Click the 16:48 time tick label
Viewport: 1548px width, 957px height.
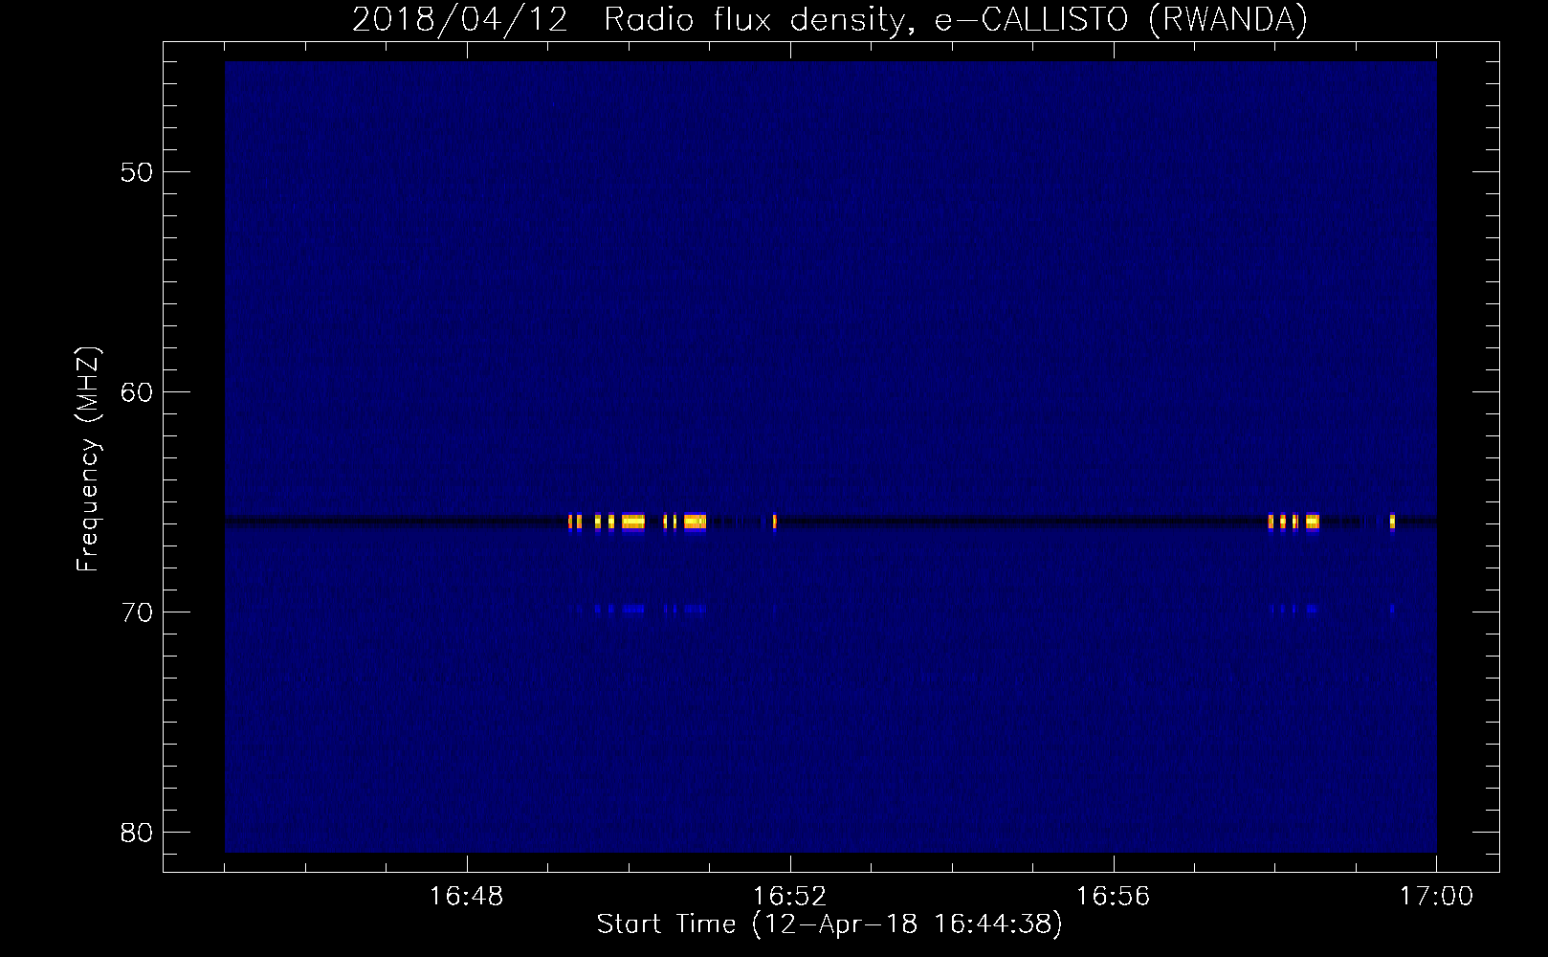tap(467, 897)
